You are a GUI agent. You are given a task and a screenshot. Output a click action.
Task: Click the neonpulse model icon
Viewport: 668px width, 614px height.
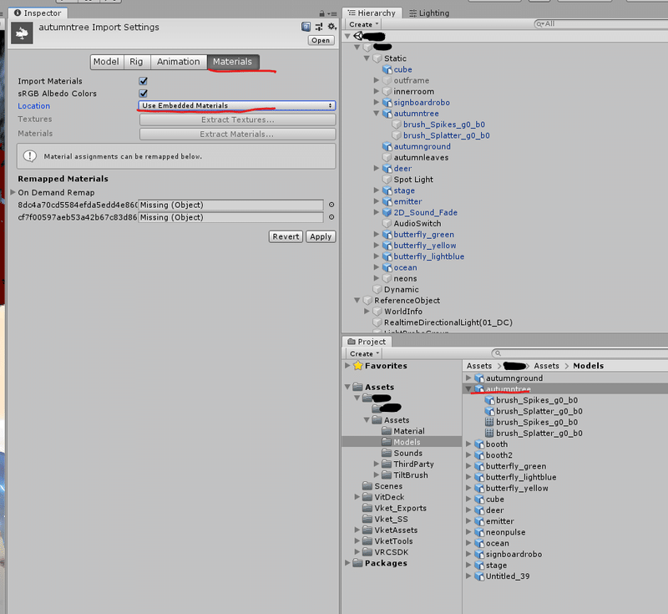coord(479,533)
